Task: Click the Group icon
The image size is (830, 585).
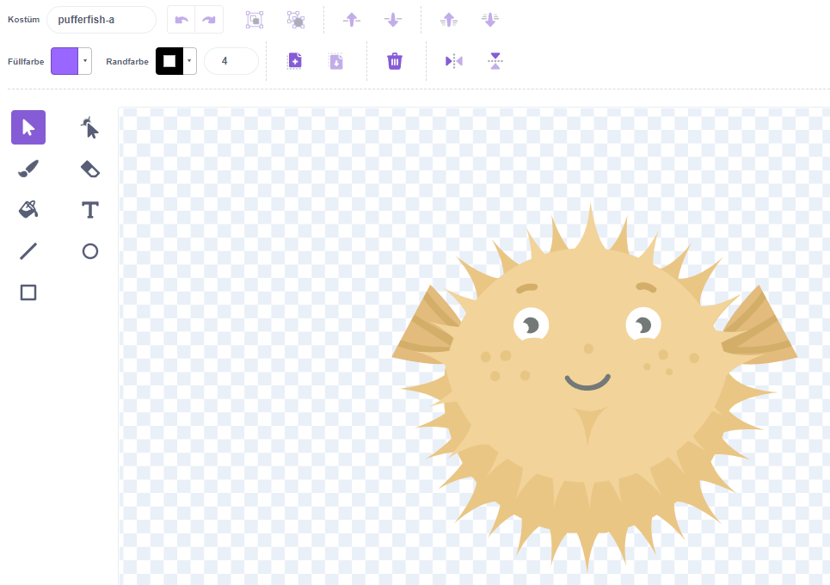Action: [x=255, y=20]
